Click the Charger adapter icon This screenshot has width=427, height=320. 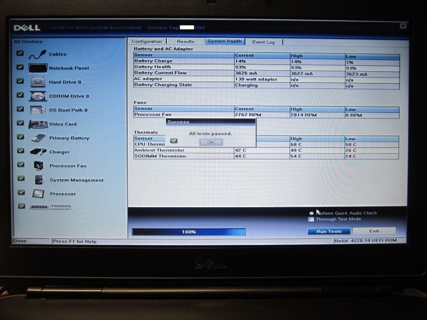(38, 152)
